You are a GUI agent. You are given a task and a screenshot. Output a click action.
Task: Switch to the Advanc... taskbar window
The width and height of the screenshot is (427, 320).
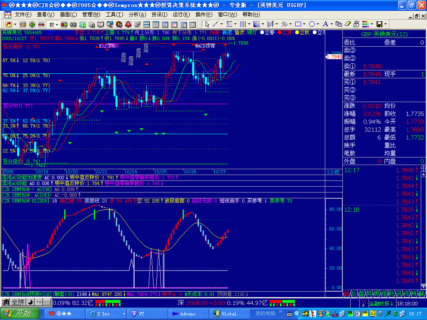[188, 314]
